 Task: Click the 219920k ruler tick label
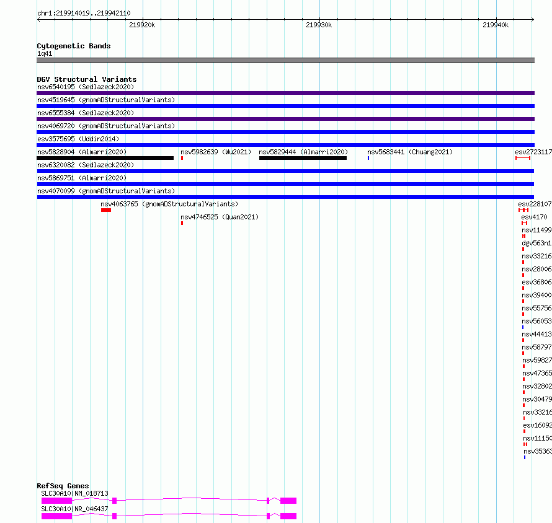pos(142,25)
